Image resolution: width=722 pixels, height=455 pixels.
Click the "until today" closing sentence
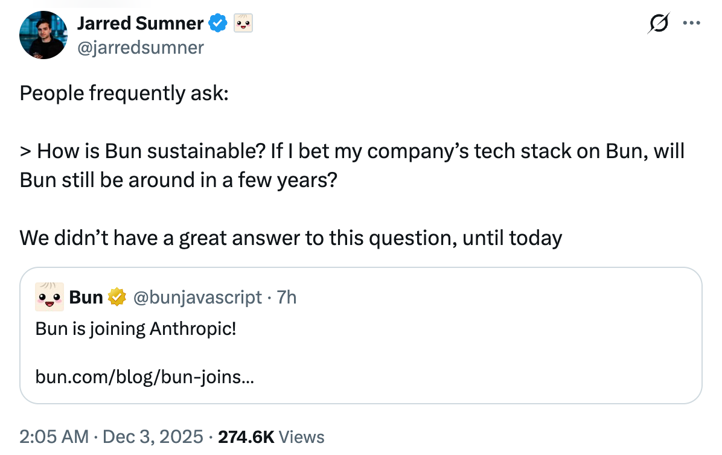(290, 238)
